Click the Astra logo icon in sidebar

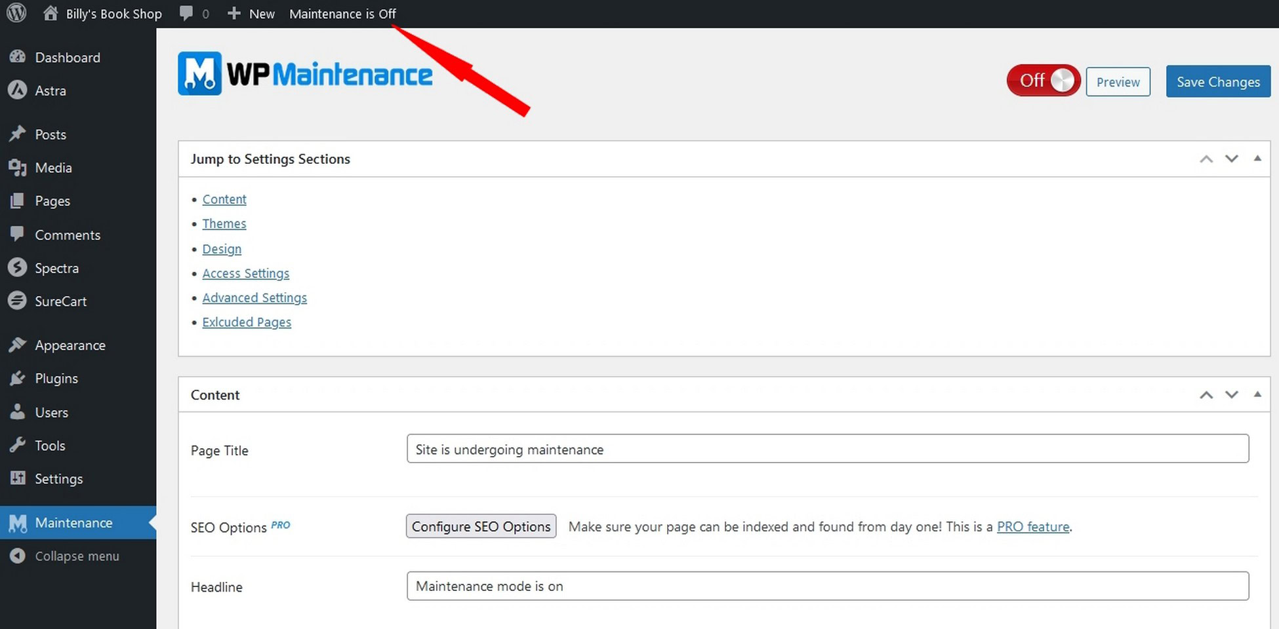pyautogui.click(x=18, y=90)
